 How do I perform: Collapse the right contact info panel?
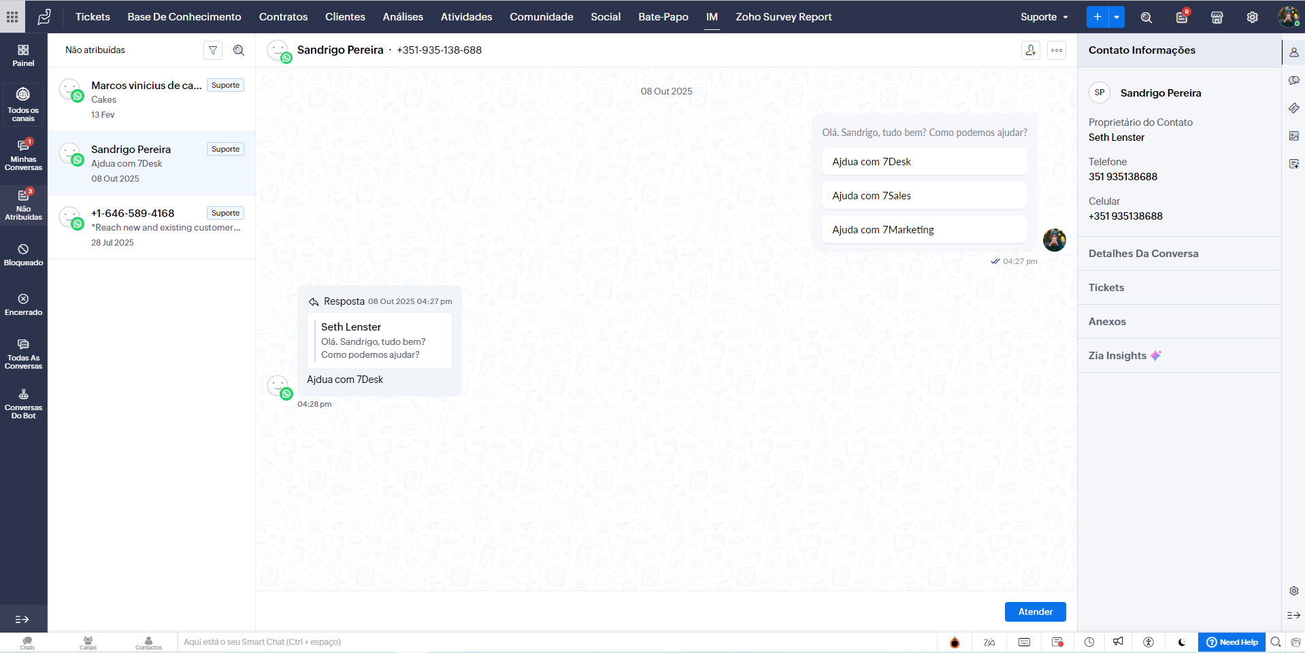[x=1293, y=615]
